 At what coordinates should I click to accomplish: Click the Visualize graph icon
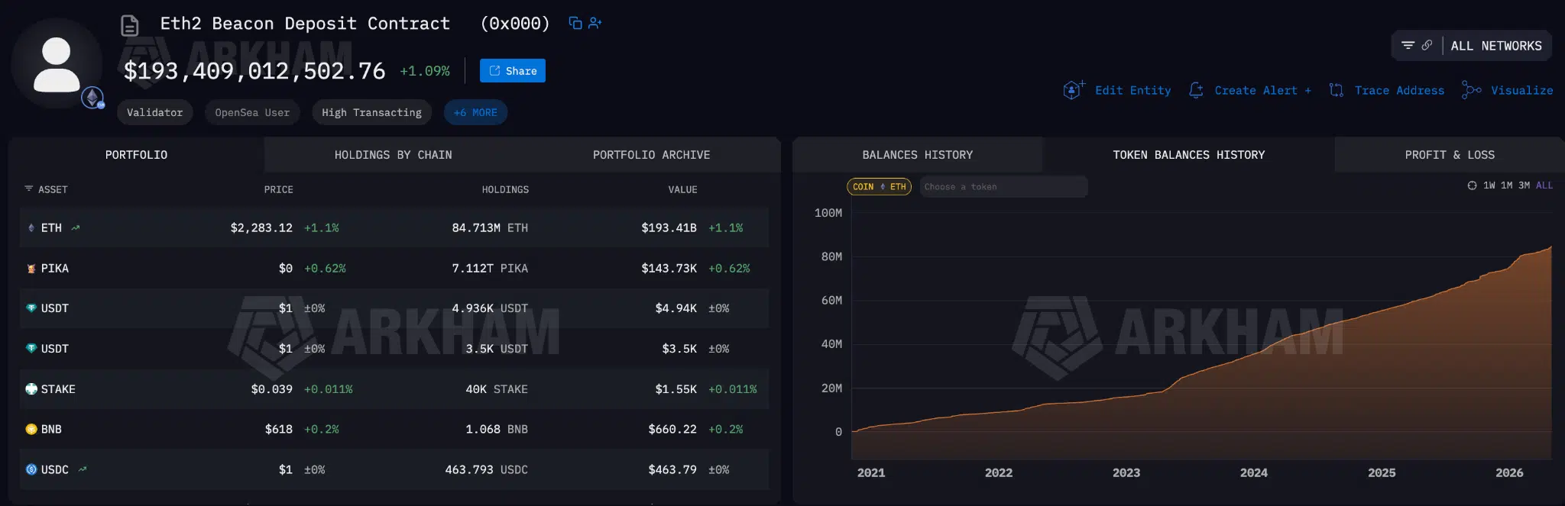pyautogui.click(x=1471, y=90)
